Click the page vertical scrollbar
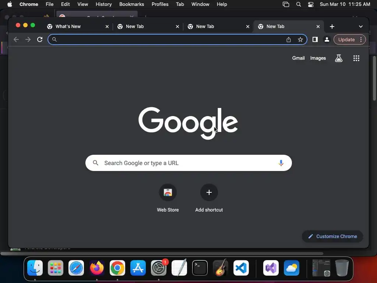Screen dimensions: 377x283 (374, 78)
